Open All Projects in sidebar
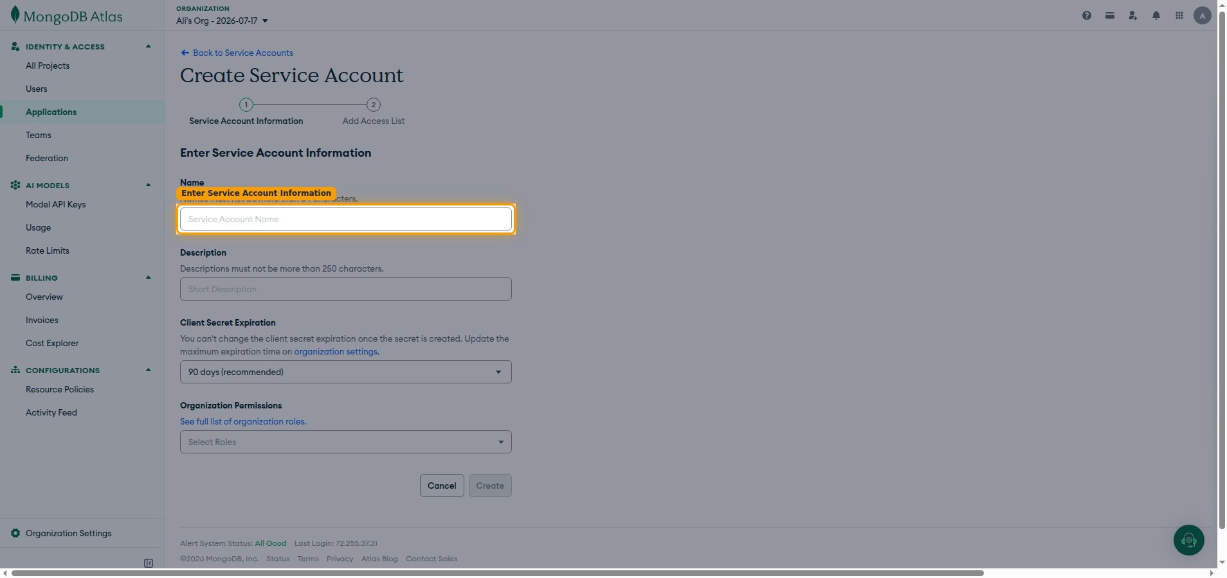1227x578 pixels. point(48,66)
